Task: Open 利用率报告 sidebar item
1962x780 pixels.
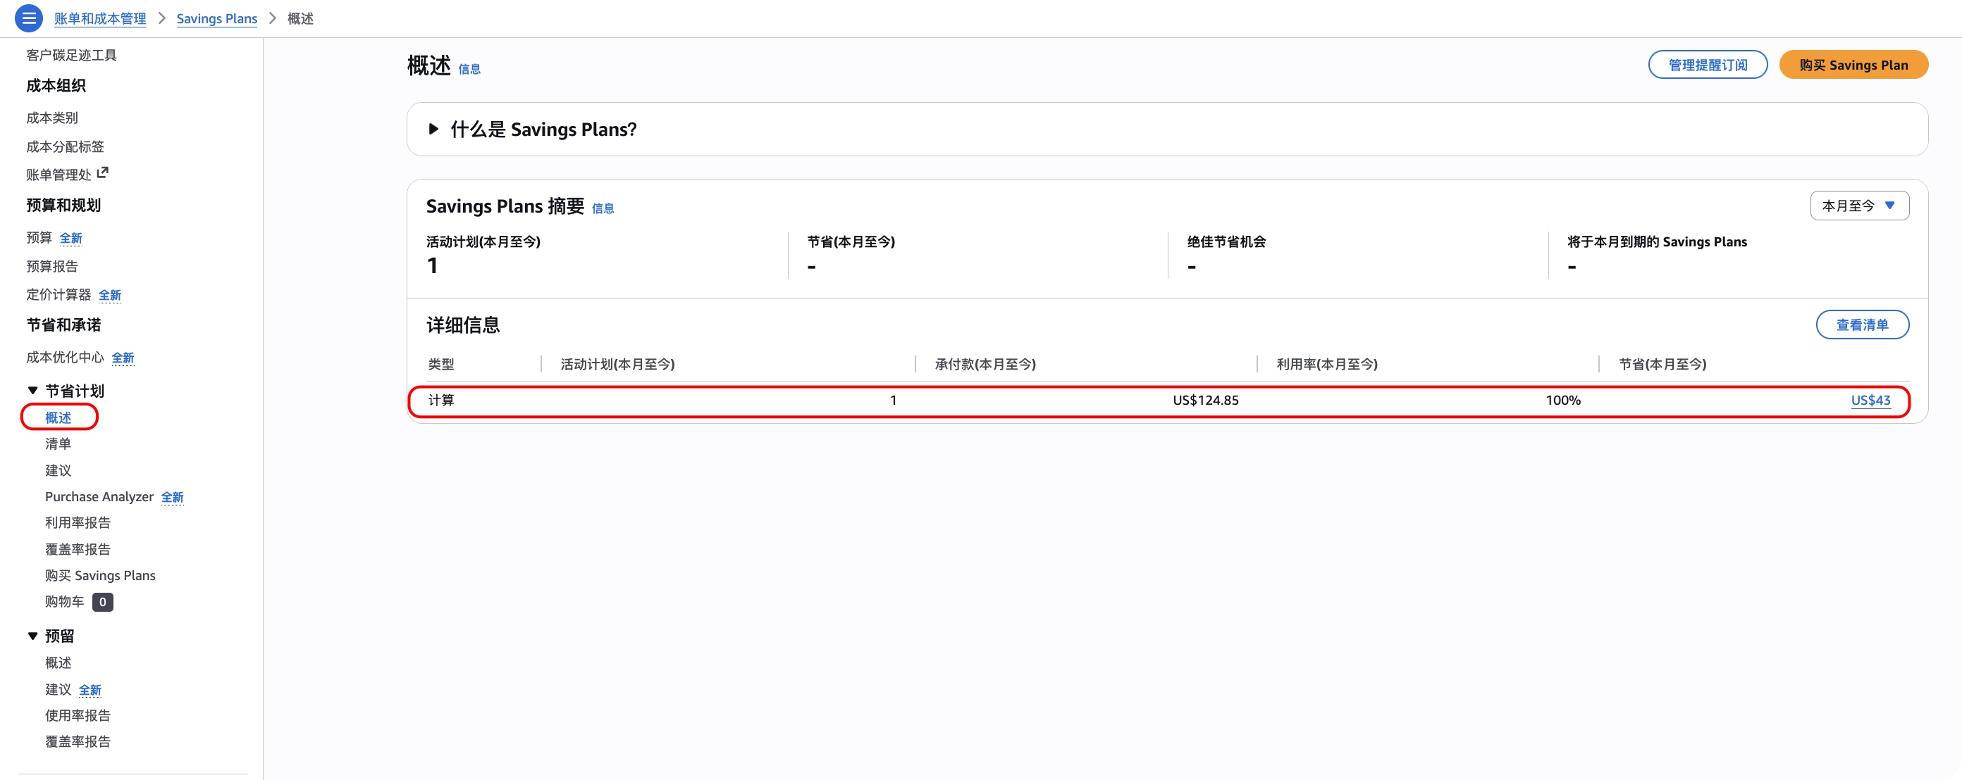Action: point(78,523)
